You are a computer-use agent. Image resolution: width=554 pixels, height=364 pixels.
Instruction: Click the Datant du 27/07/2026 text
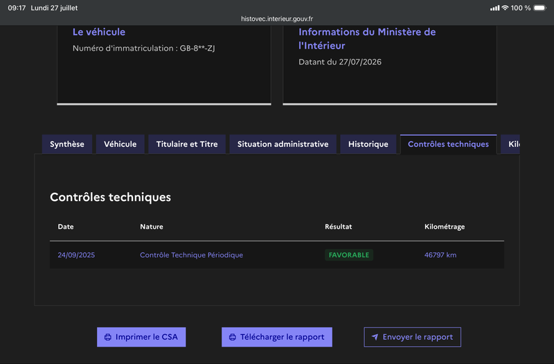click(x=340, y=62)
